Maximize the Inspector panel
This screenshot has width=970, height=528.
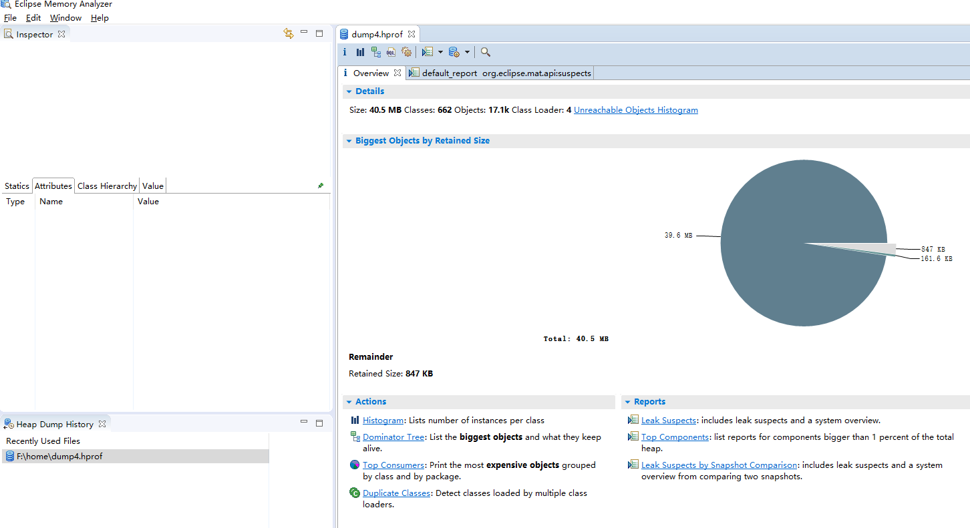[319, 33]
